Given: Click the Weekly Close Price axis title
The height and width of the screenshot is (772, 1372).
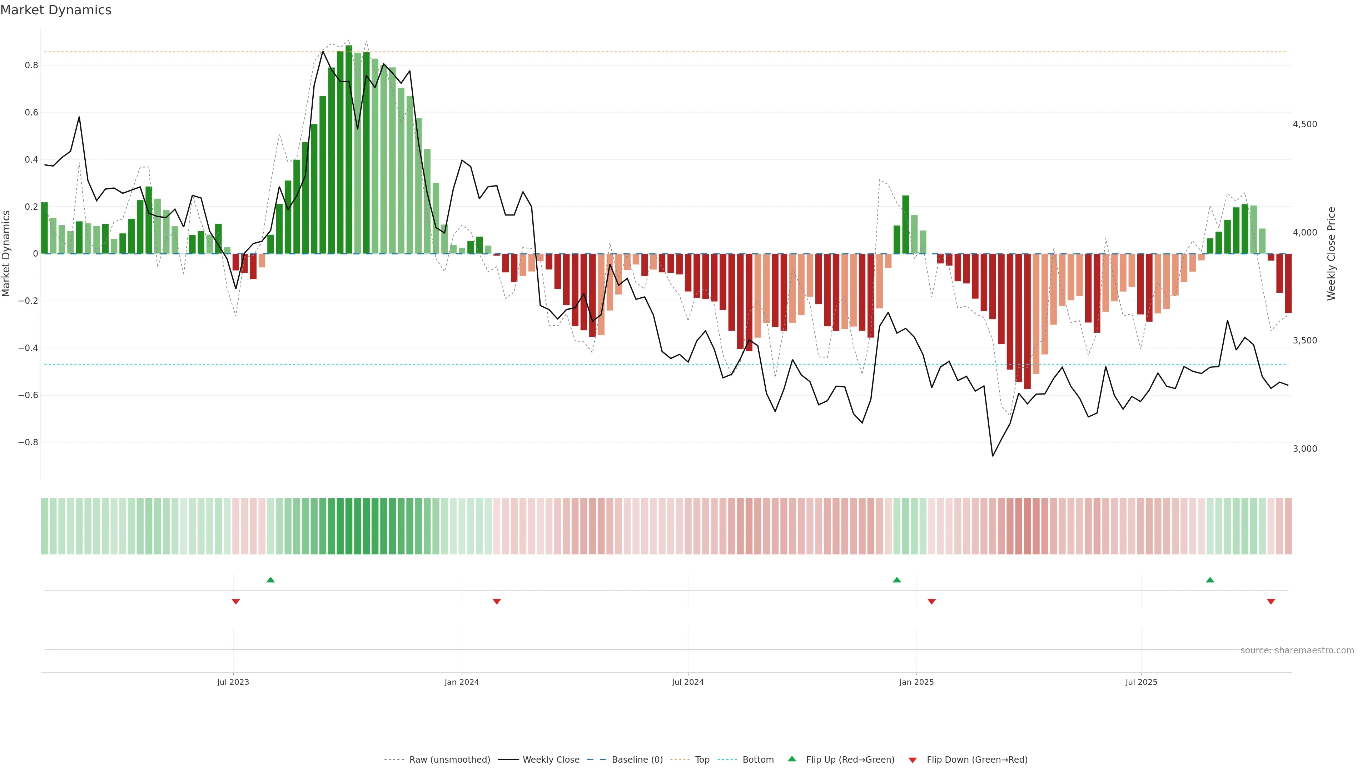Looking at the screenshot, I should click(x=1332, y=254).
